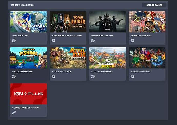The height and width of the screenshot is (125, 177).
Task: Click the Steam icon under Etrian Odyssey II HD
Action: click(132, 40)
